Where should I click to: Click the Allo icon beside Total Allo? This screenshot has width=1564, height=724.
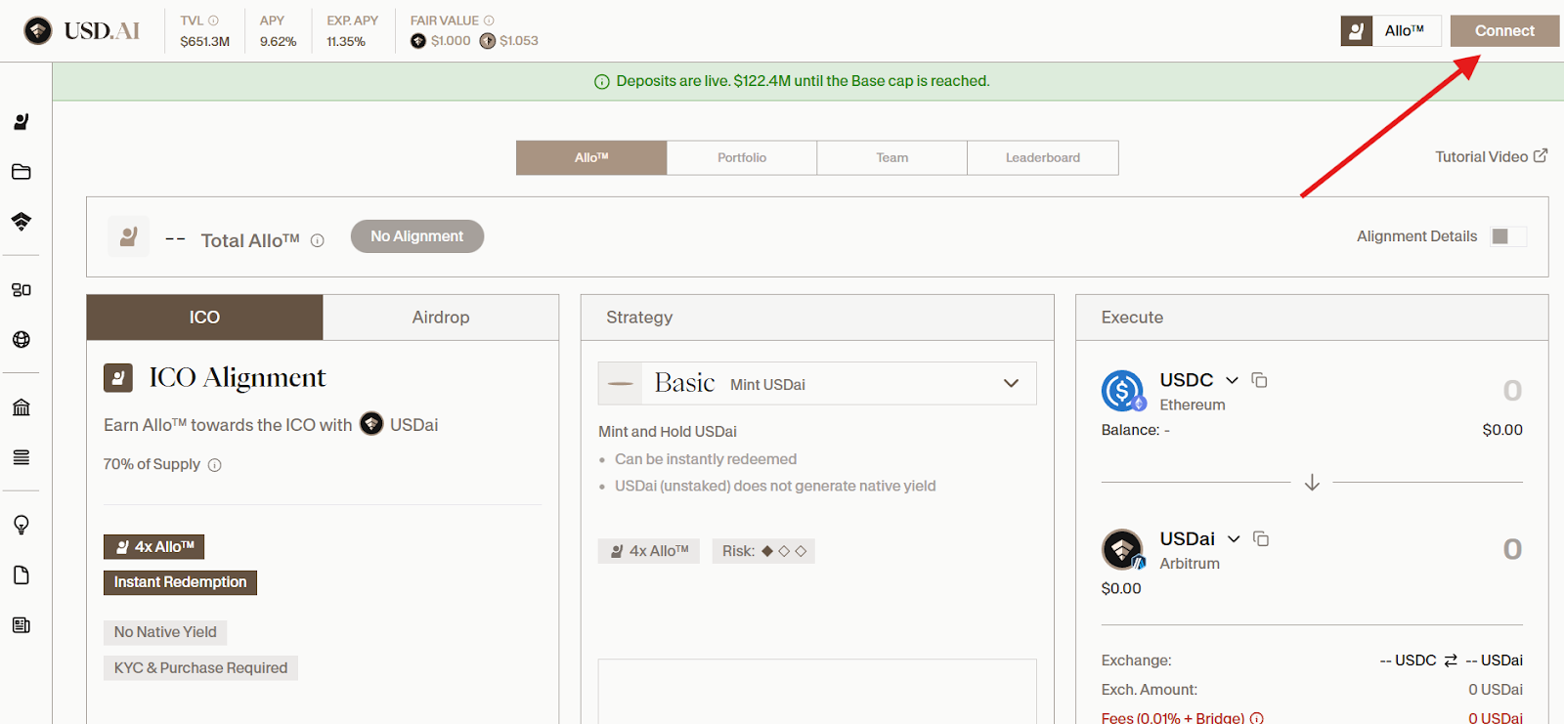tap(128, 236)
